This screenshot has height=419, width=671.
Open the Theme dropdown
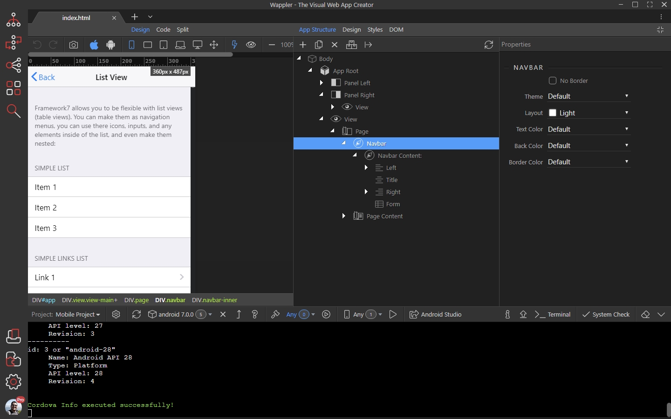589,96
